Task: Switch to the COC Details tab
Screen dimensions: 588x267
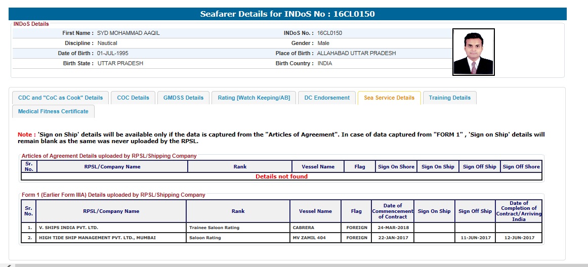Action: [133, 98]
